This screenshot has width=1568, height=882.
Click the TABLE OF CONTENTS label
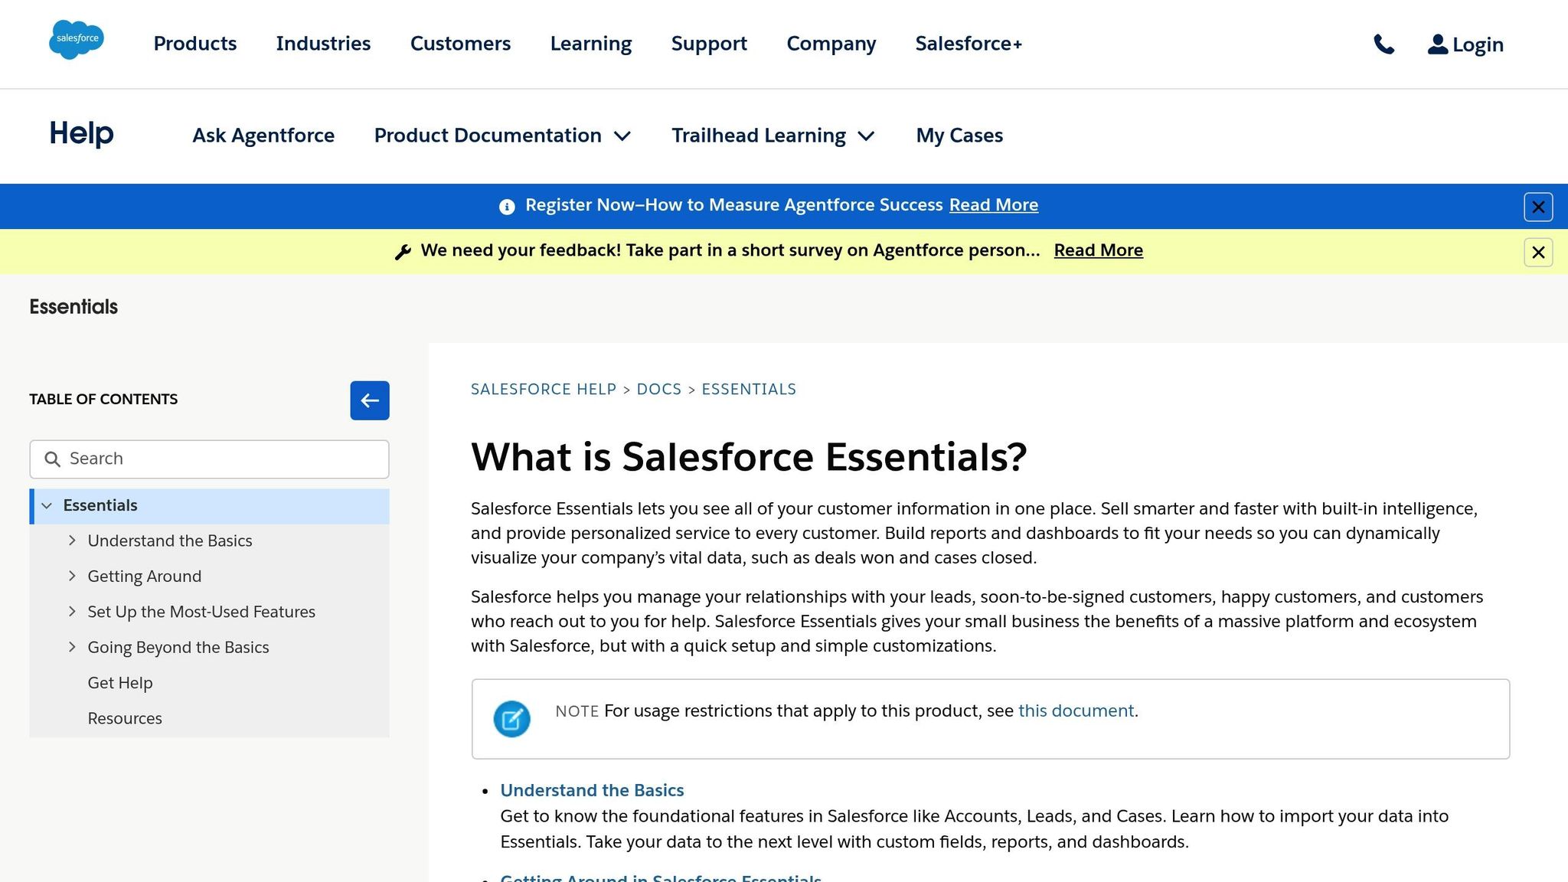pyautogui.click(x=103, y=400)
